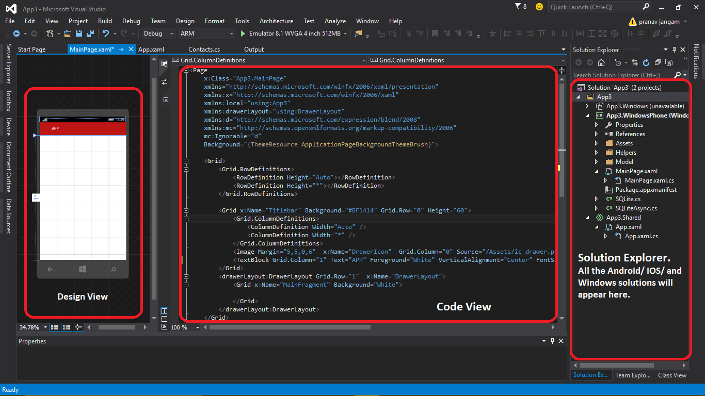The image size is (705, 396).
Task: Close the MainPage.xaml tab
Action: [131, 49]
